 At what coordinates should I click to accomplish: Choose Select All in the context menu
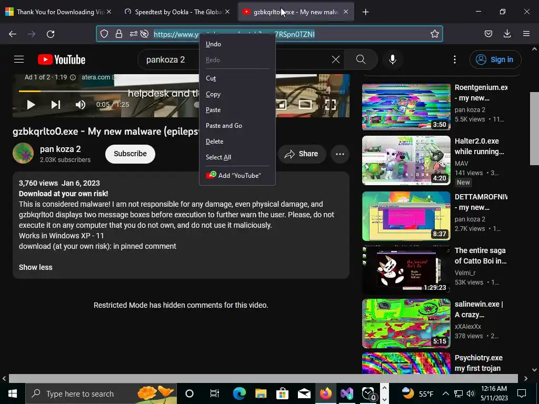(237, 157)
